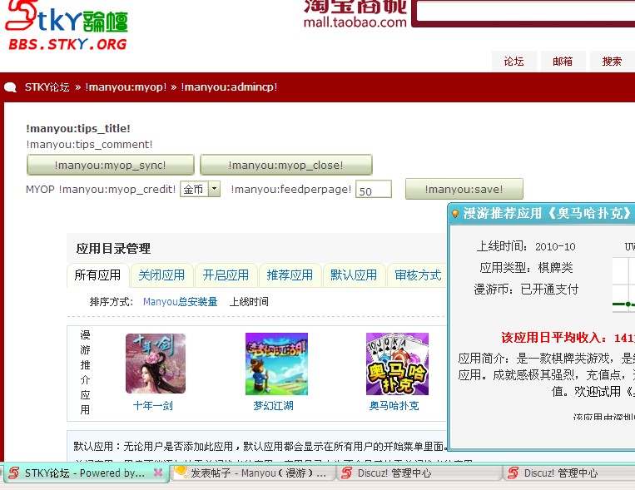
Task: Open the 搜索 navigation tab
Action: point(612,62)
